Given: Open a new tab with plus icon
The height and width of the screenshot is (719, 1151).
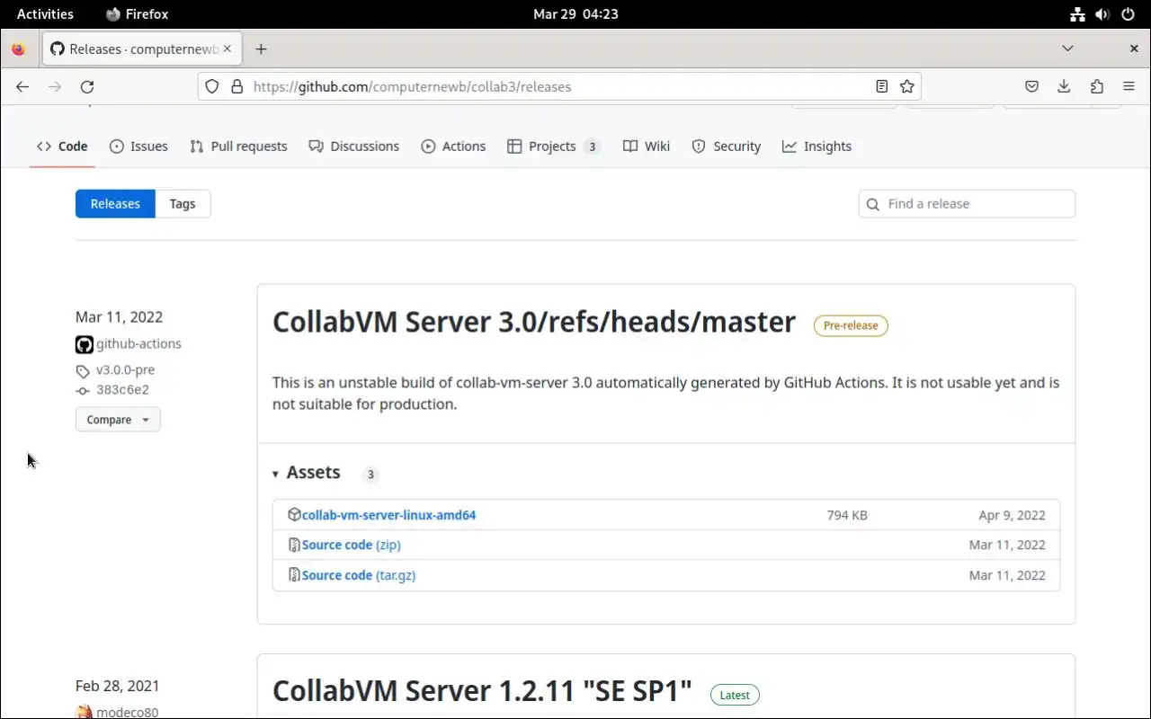Looking at the screenshot, I should 261,49.
